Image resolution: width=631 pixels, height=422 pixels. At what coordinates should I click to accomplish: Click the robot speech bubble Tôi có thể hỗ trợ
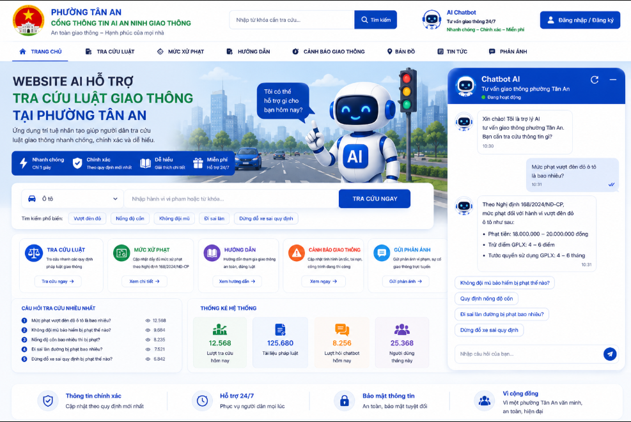[x=283, y=101]
